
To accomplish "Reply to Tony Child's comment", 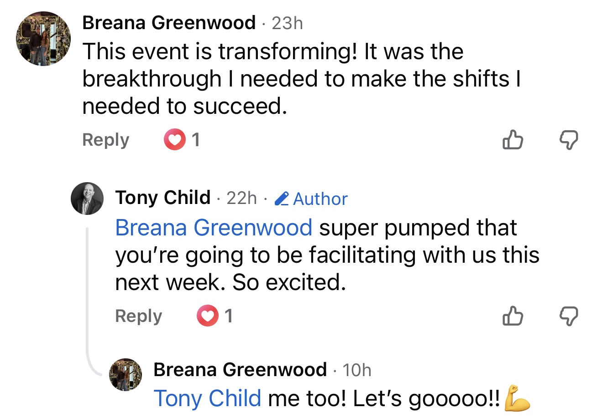I will coord(138,316).
